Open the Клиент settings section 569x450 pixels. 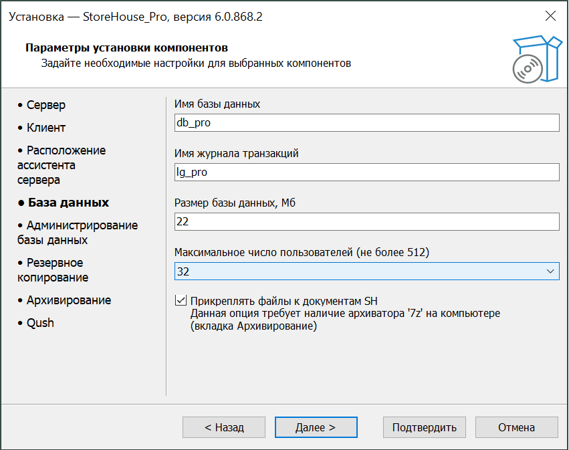45,128
